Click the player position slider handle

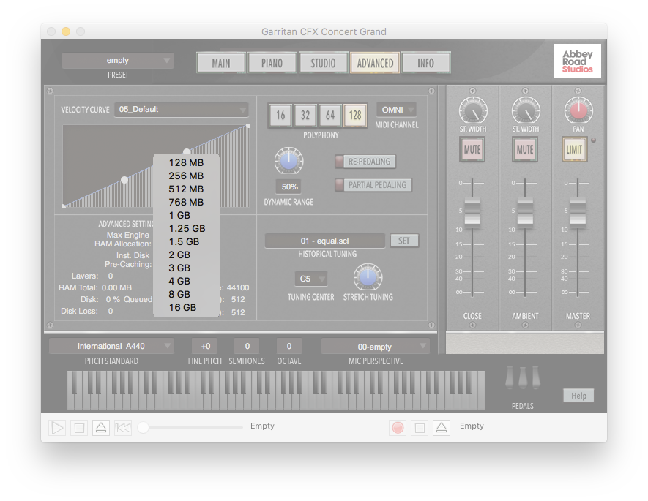coord(143,428)
